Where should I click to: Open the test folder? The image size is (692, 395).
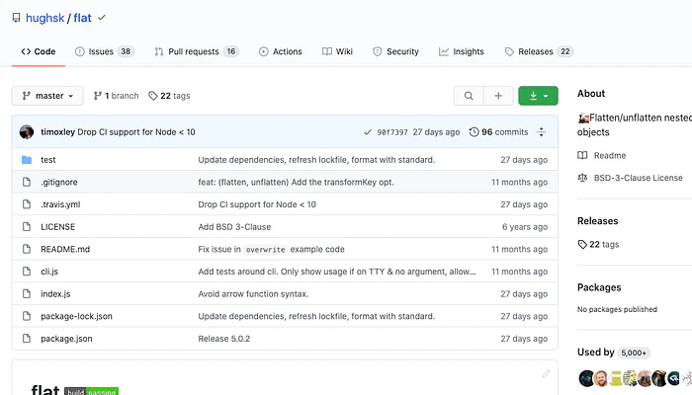(48, 160)
